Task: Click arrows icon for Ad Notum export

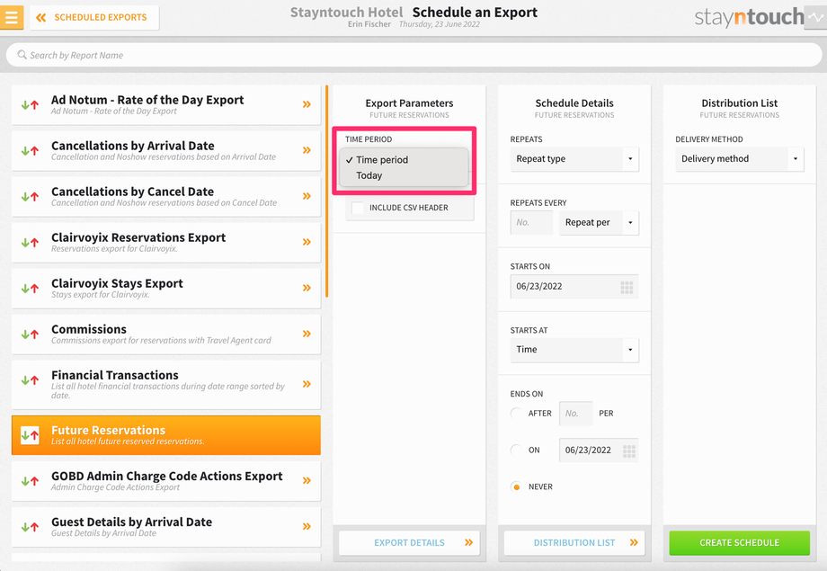Action: click(30, 105)
